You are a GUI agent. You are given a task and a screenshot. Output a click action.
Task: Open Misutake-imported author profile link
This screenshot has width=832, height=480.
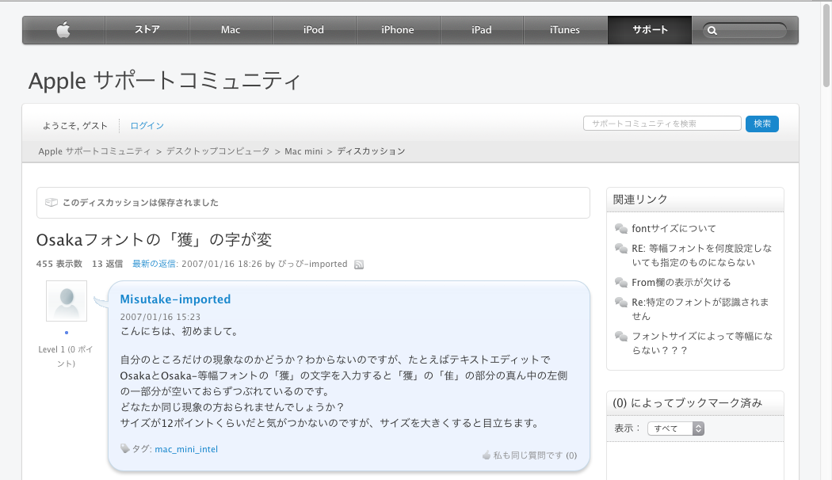[175, 299]
